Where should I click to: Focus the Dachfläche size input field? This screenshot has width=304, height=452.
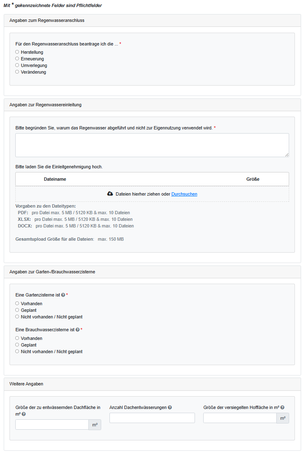[52, 425]
